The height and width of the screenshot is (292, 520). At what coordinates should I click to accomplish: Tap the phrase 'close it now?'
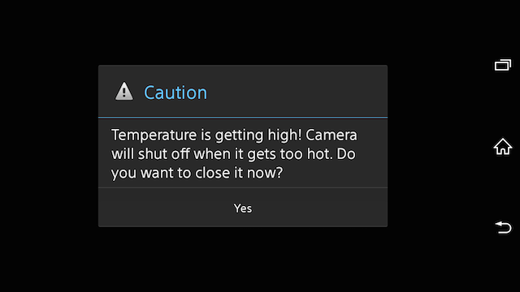[x=239, y=173]
